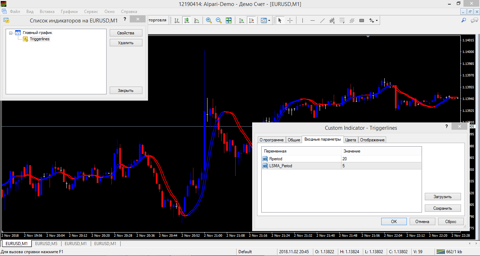This screenshot has height=256, width=480.
Task: Switch chart to line chart mode
Action: pyautogui.click(x=197, y=20)
